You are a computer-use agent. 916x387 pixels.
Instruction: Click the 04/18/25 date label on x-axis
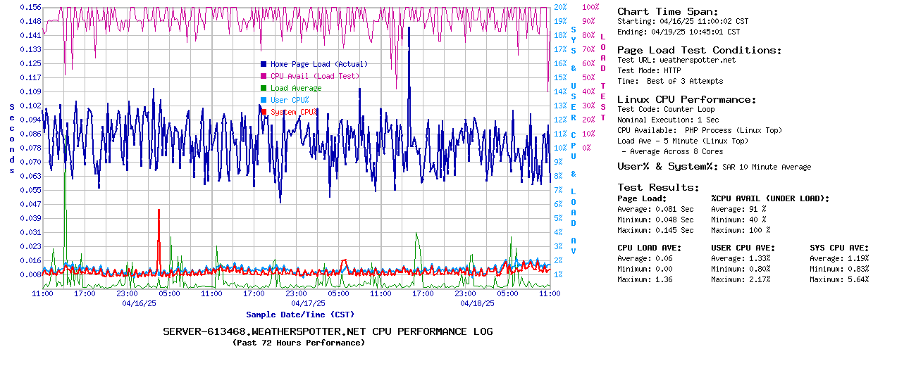pyautogui.click(x=477, y=303)
